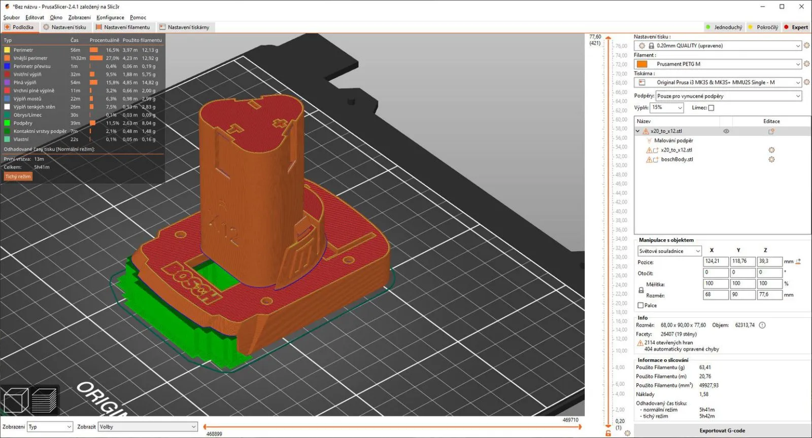Click the scale proportions lock icon
Screen dimensions: 812x438
(x=641, y=290)
